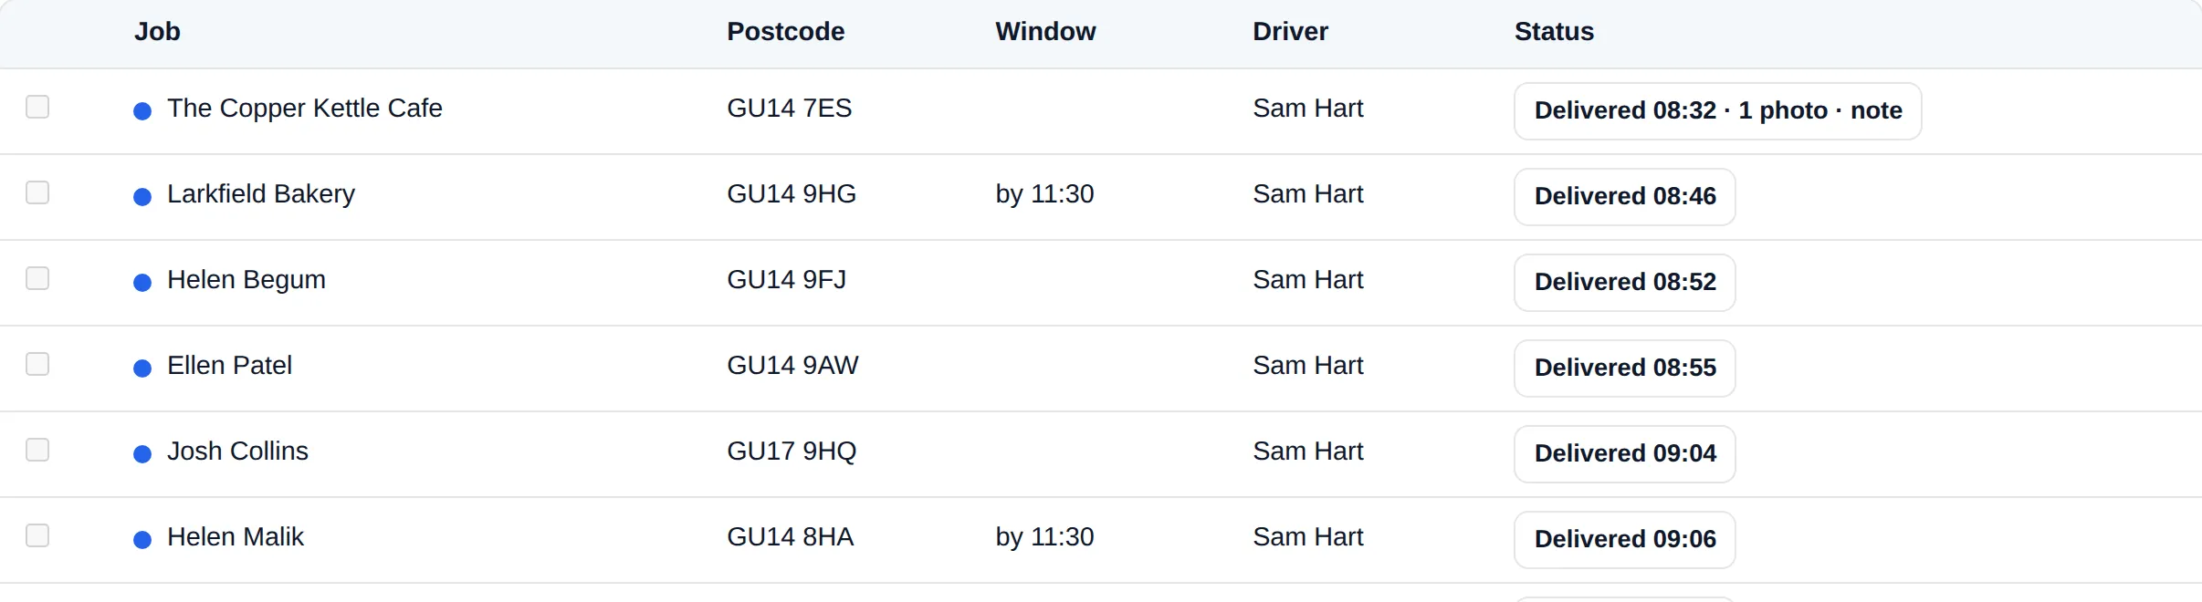Tick the checkbox for The Copper Kettle Cafe

(37, 107)
